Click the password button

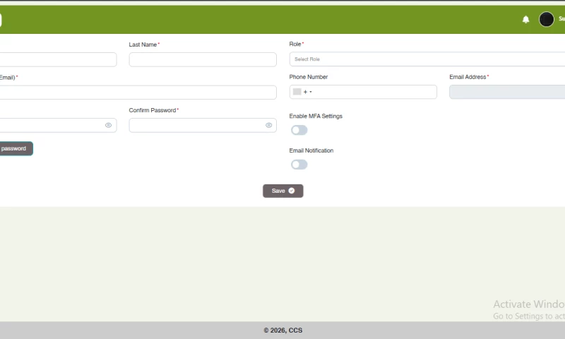(16, 148)
